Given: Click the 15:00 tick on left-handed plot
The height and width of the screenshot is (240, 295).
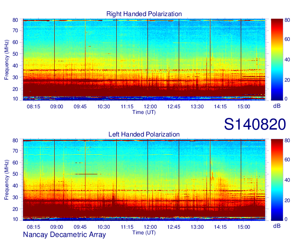Looking at the screenshot, I should point(244,227).
